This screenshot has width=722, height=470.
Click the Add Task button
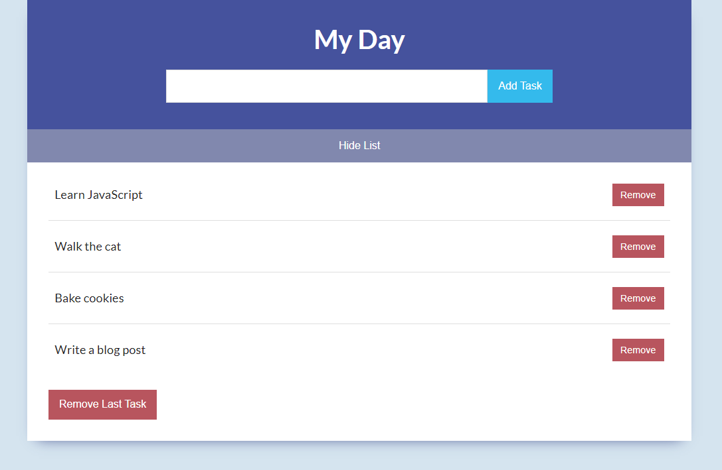520,86
